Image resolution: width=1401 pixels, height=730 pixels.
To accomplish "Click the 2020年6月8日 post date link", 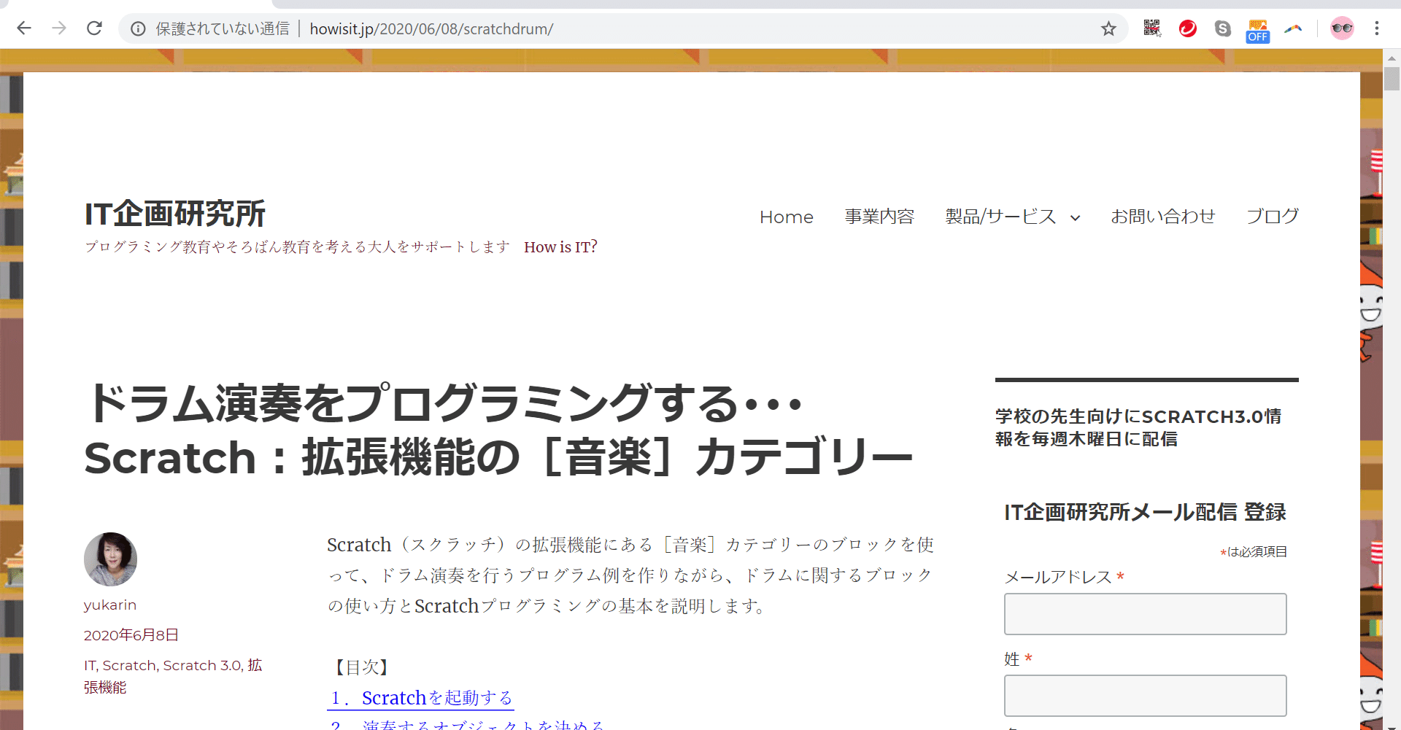I will tap(131, 635).
